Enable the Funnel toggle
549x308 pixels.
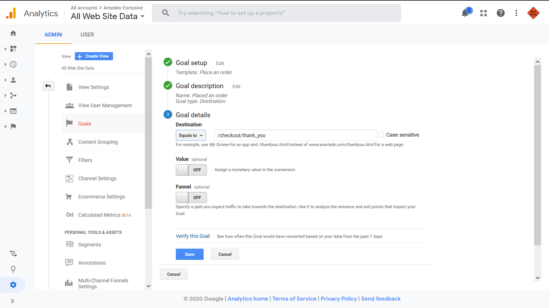191,197
